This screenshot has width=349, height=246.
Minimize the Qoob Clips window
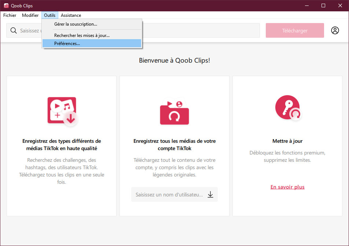pyautogui.click(x=307, y=5)
